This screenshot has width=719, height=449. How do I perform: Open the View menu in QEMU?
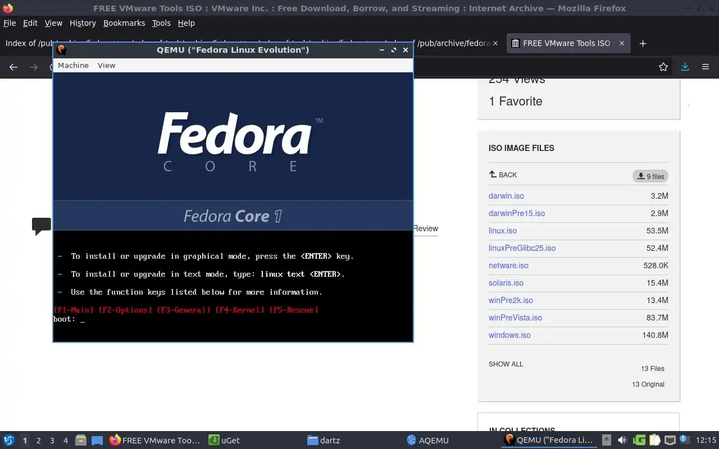coord(106,65)
